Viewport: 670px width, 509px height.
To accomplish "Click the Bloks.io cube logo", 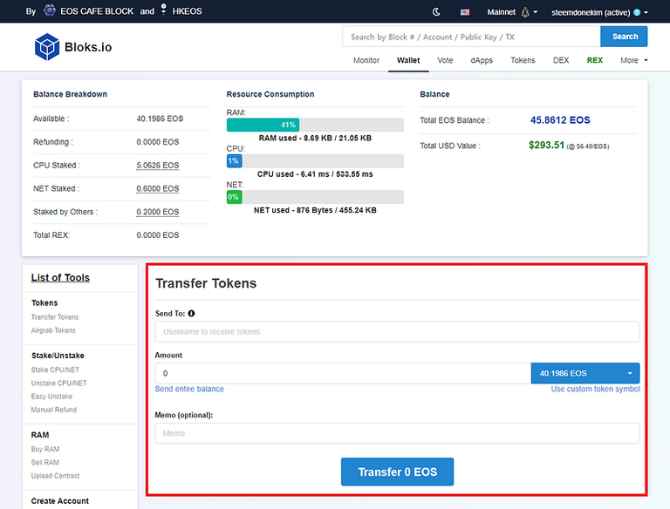I will [46, 46].
